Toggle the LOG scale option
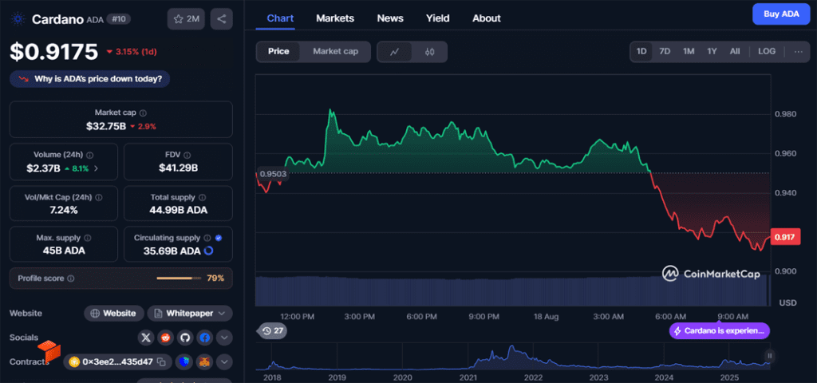The width and height of the screenshot is (817, 383). [767, 52]
